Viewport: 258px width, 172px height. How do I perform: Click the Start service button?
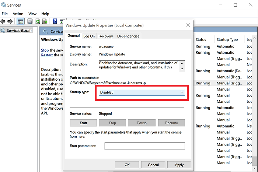click(83, 123)
